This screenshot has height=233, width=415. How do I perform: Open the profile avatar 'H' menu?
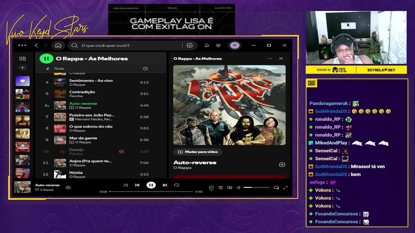coord(235,45)
